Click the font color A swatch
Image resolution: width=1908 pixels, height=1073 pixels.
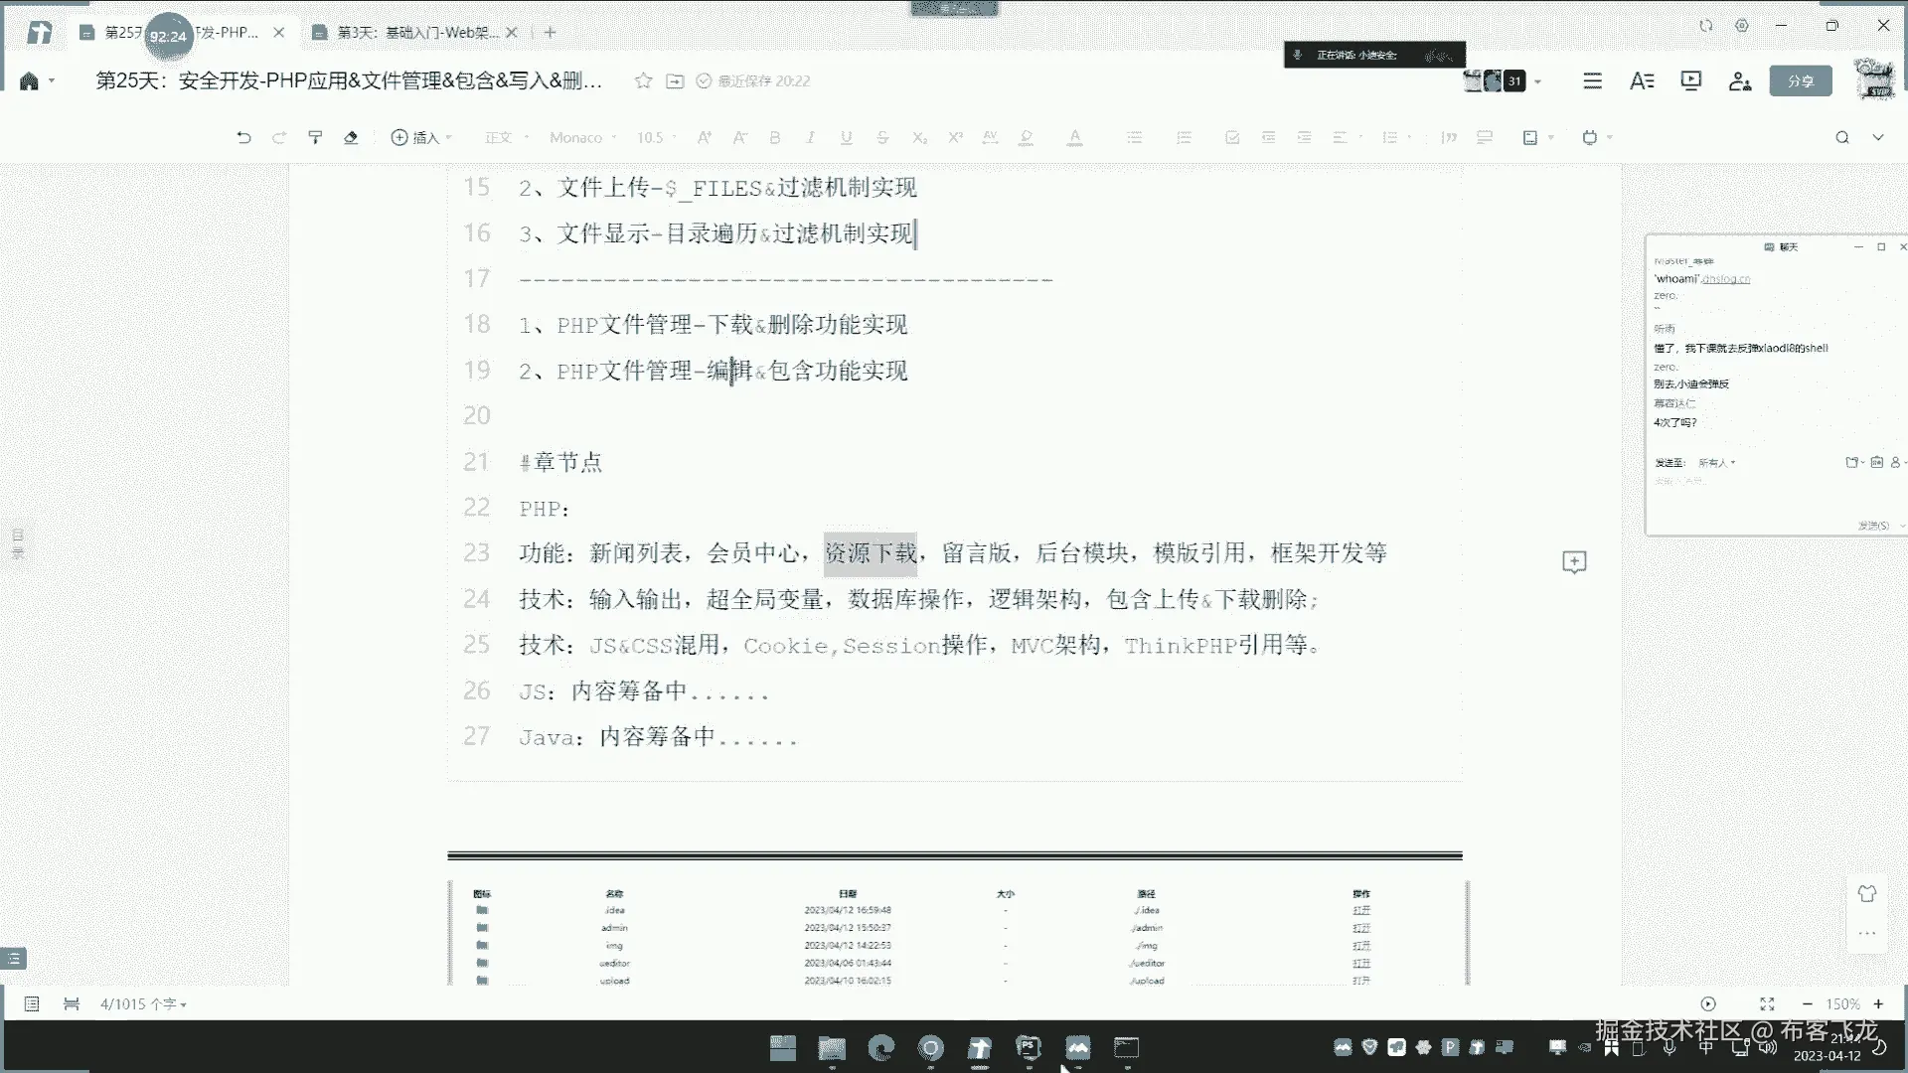1074,137
